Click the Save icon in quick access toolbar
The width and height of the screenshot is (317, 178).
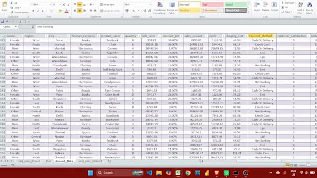pyautogui.click(x=2, y=21)
